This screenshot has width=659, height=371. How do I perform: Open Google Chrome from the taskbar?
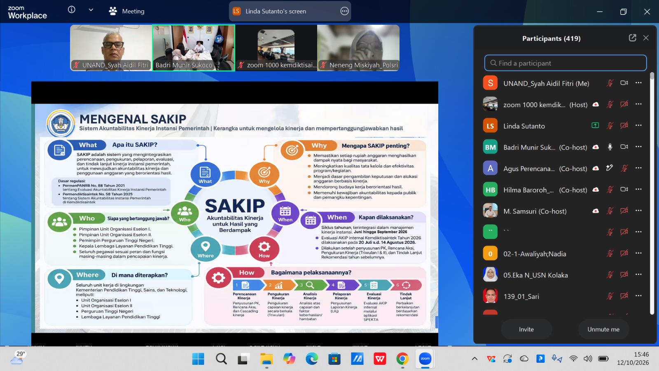tap(402, 359)
